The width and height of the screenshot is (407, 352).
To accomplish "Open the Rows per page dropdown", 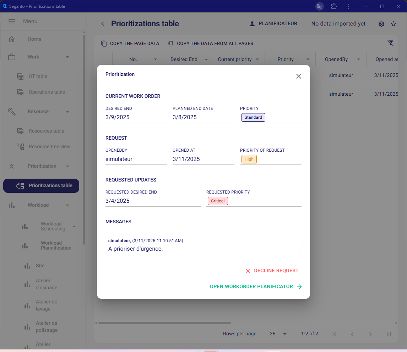I will click(x=278, y=334).
